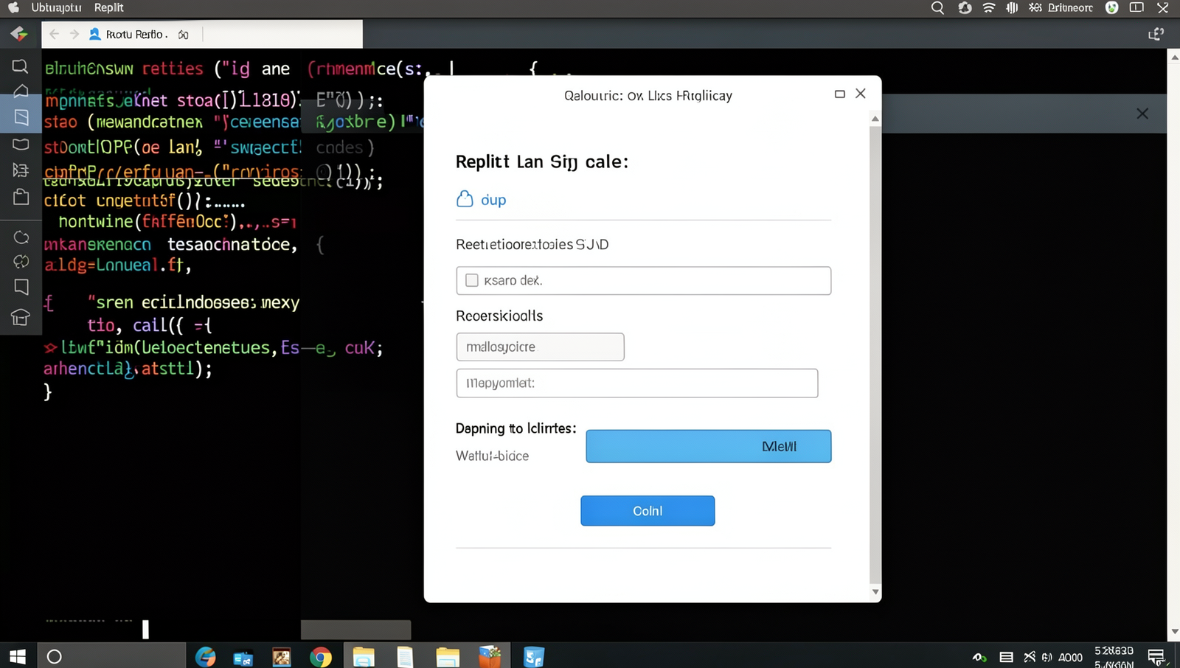Viewport: 1180px width, 668px height.
Task: Click the dialog title "Qaloutric: Oк Lkcs FRıgliicay"
Action: (x=648, y=96)
